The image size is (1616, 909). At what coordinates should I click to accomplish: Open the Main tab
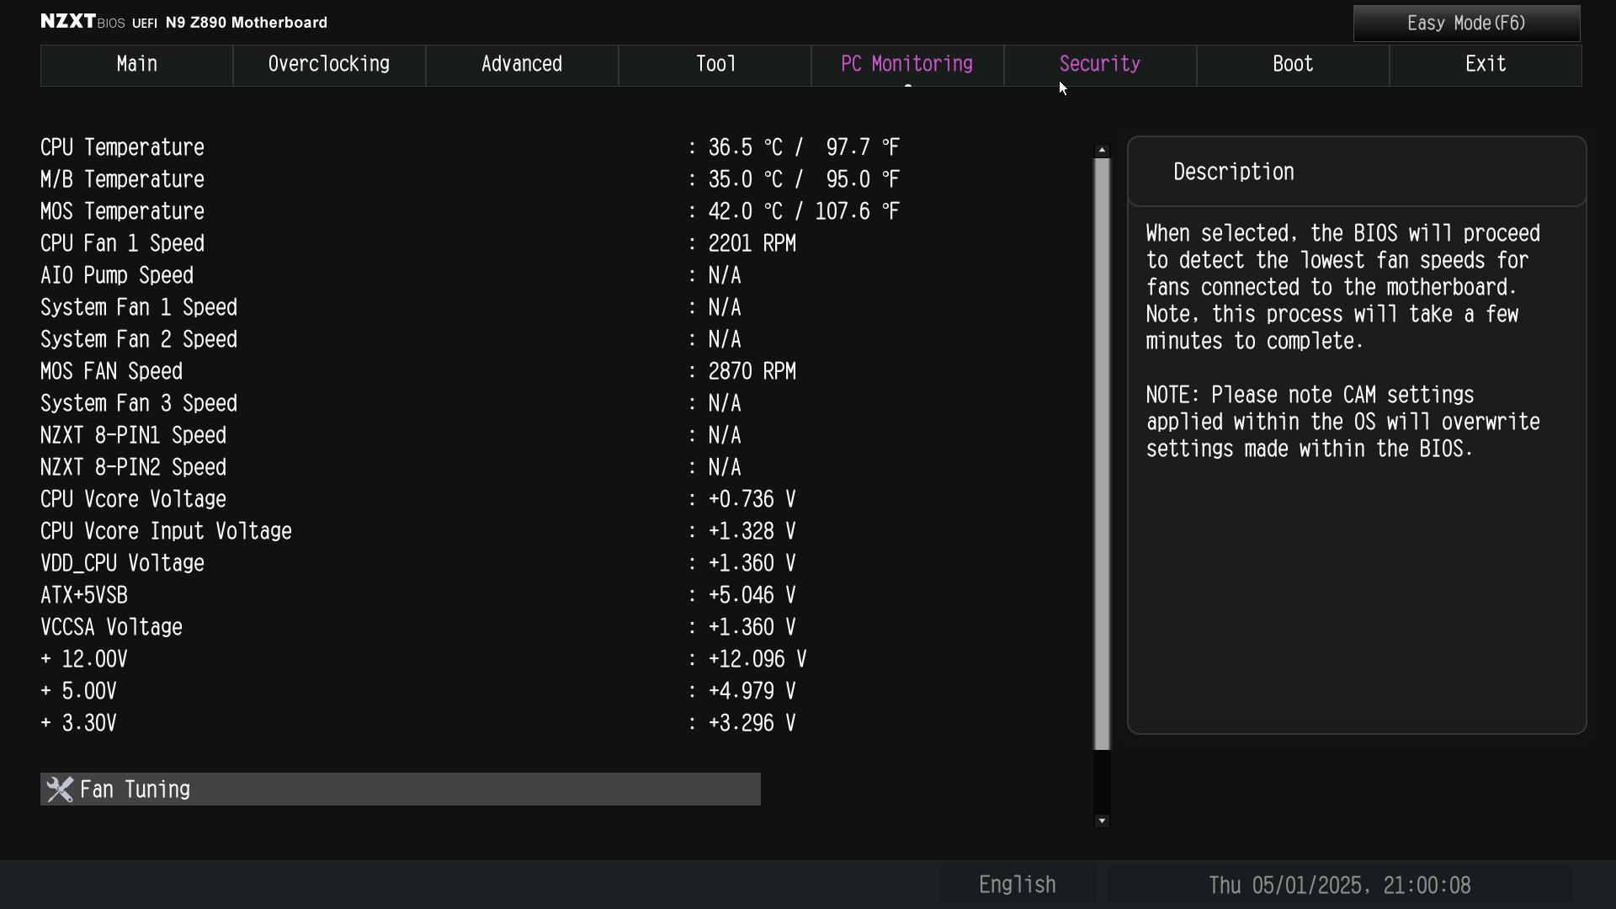tap(136, 65)
